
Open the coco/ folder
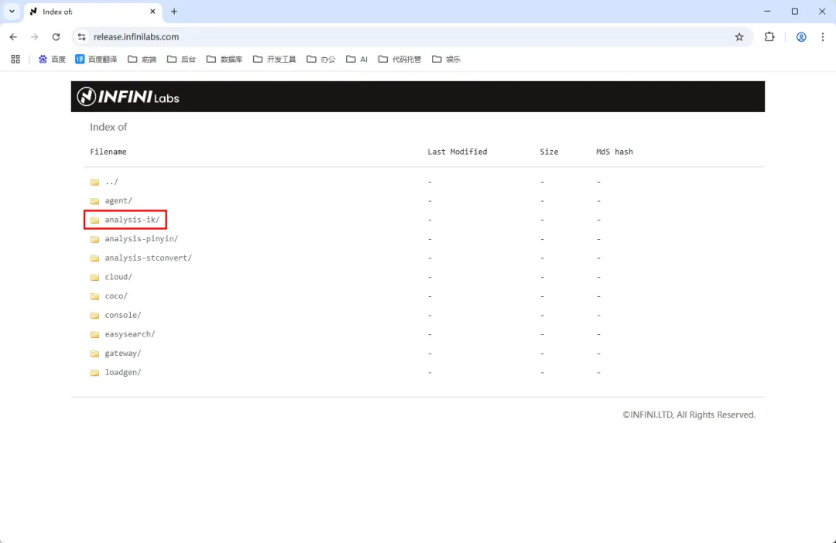coord(116,295)
